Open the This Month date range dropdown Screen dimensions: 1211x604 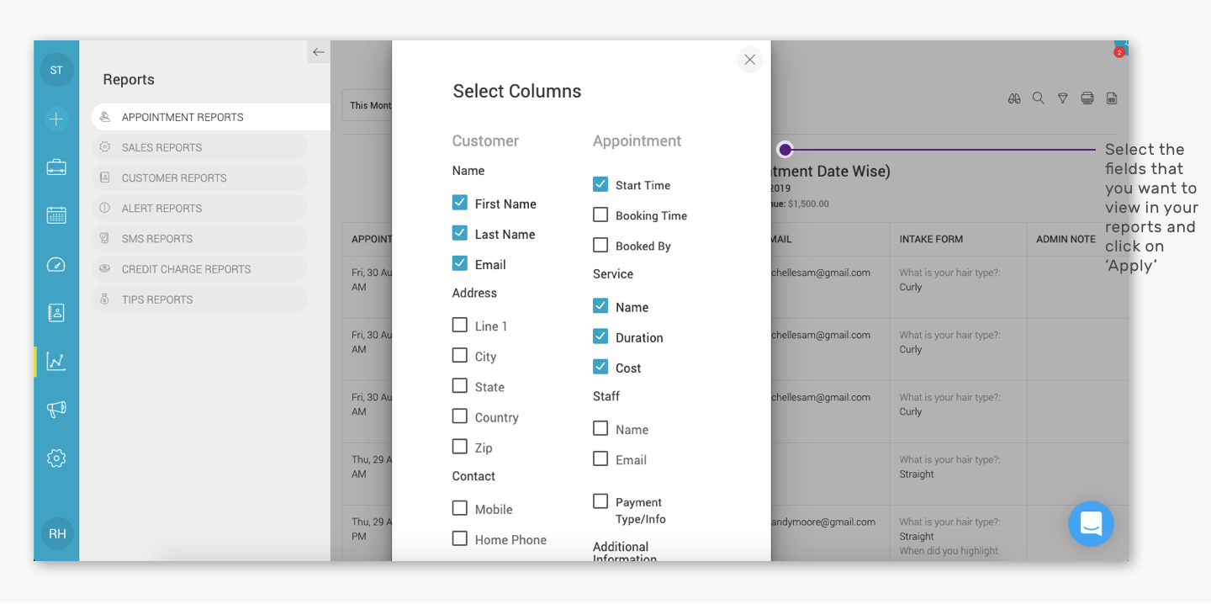pos(367,105)
